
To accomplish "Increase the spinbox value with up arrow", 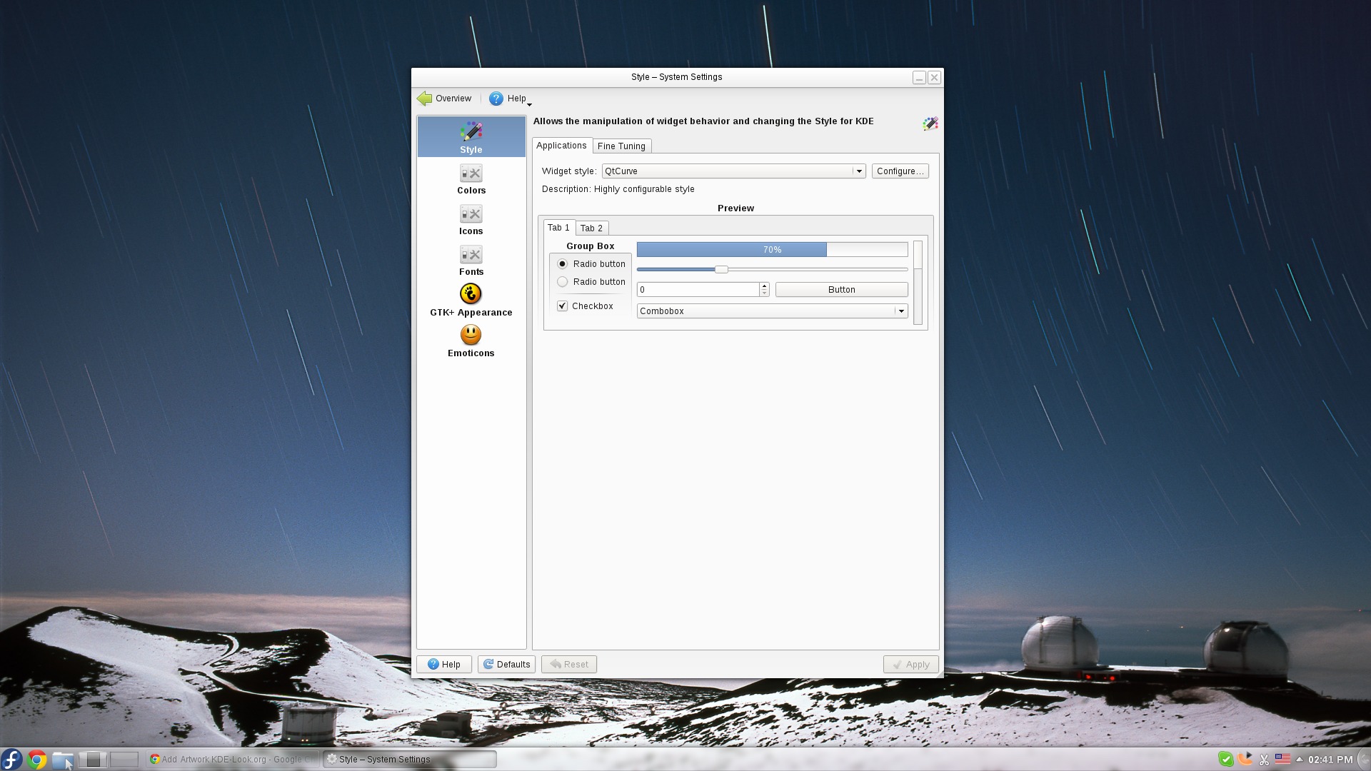I will 764,286.
